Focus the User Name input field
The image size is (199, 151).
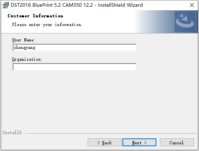(x=75, y=48)
